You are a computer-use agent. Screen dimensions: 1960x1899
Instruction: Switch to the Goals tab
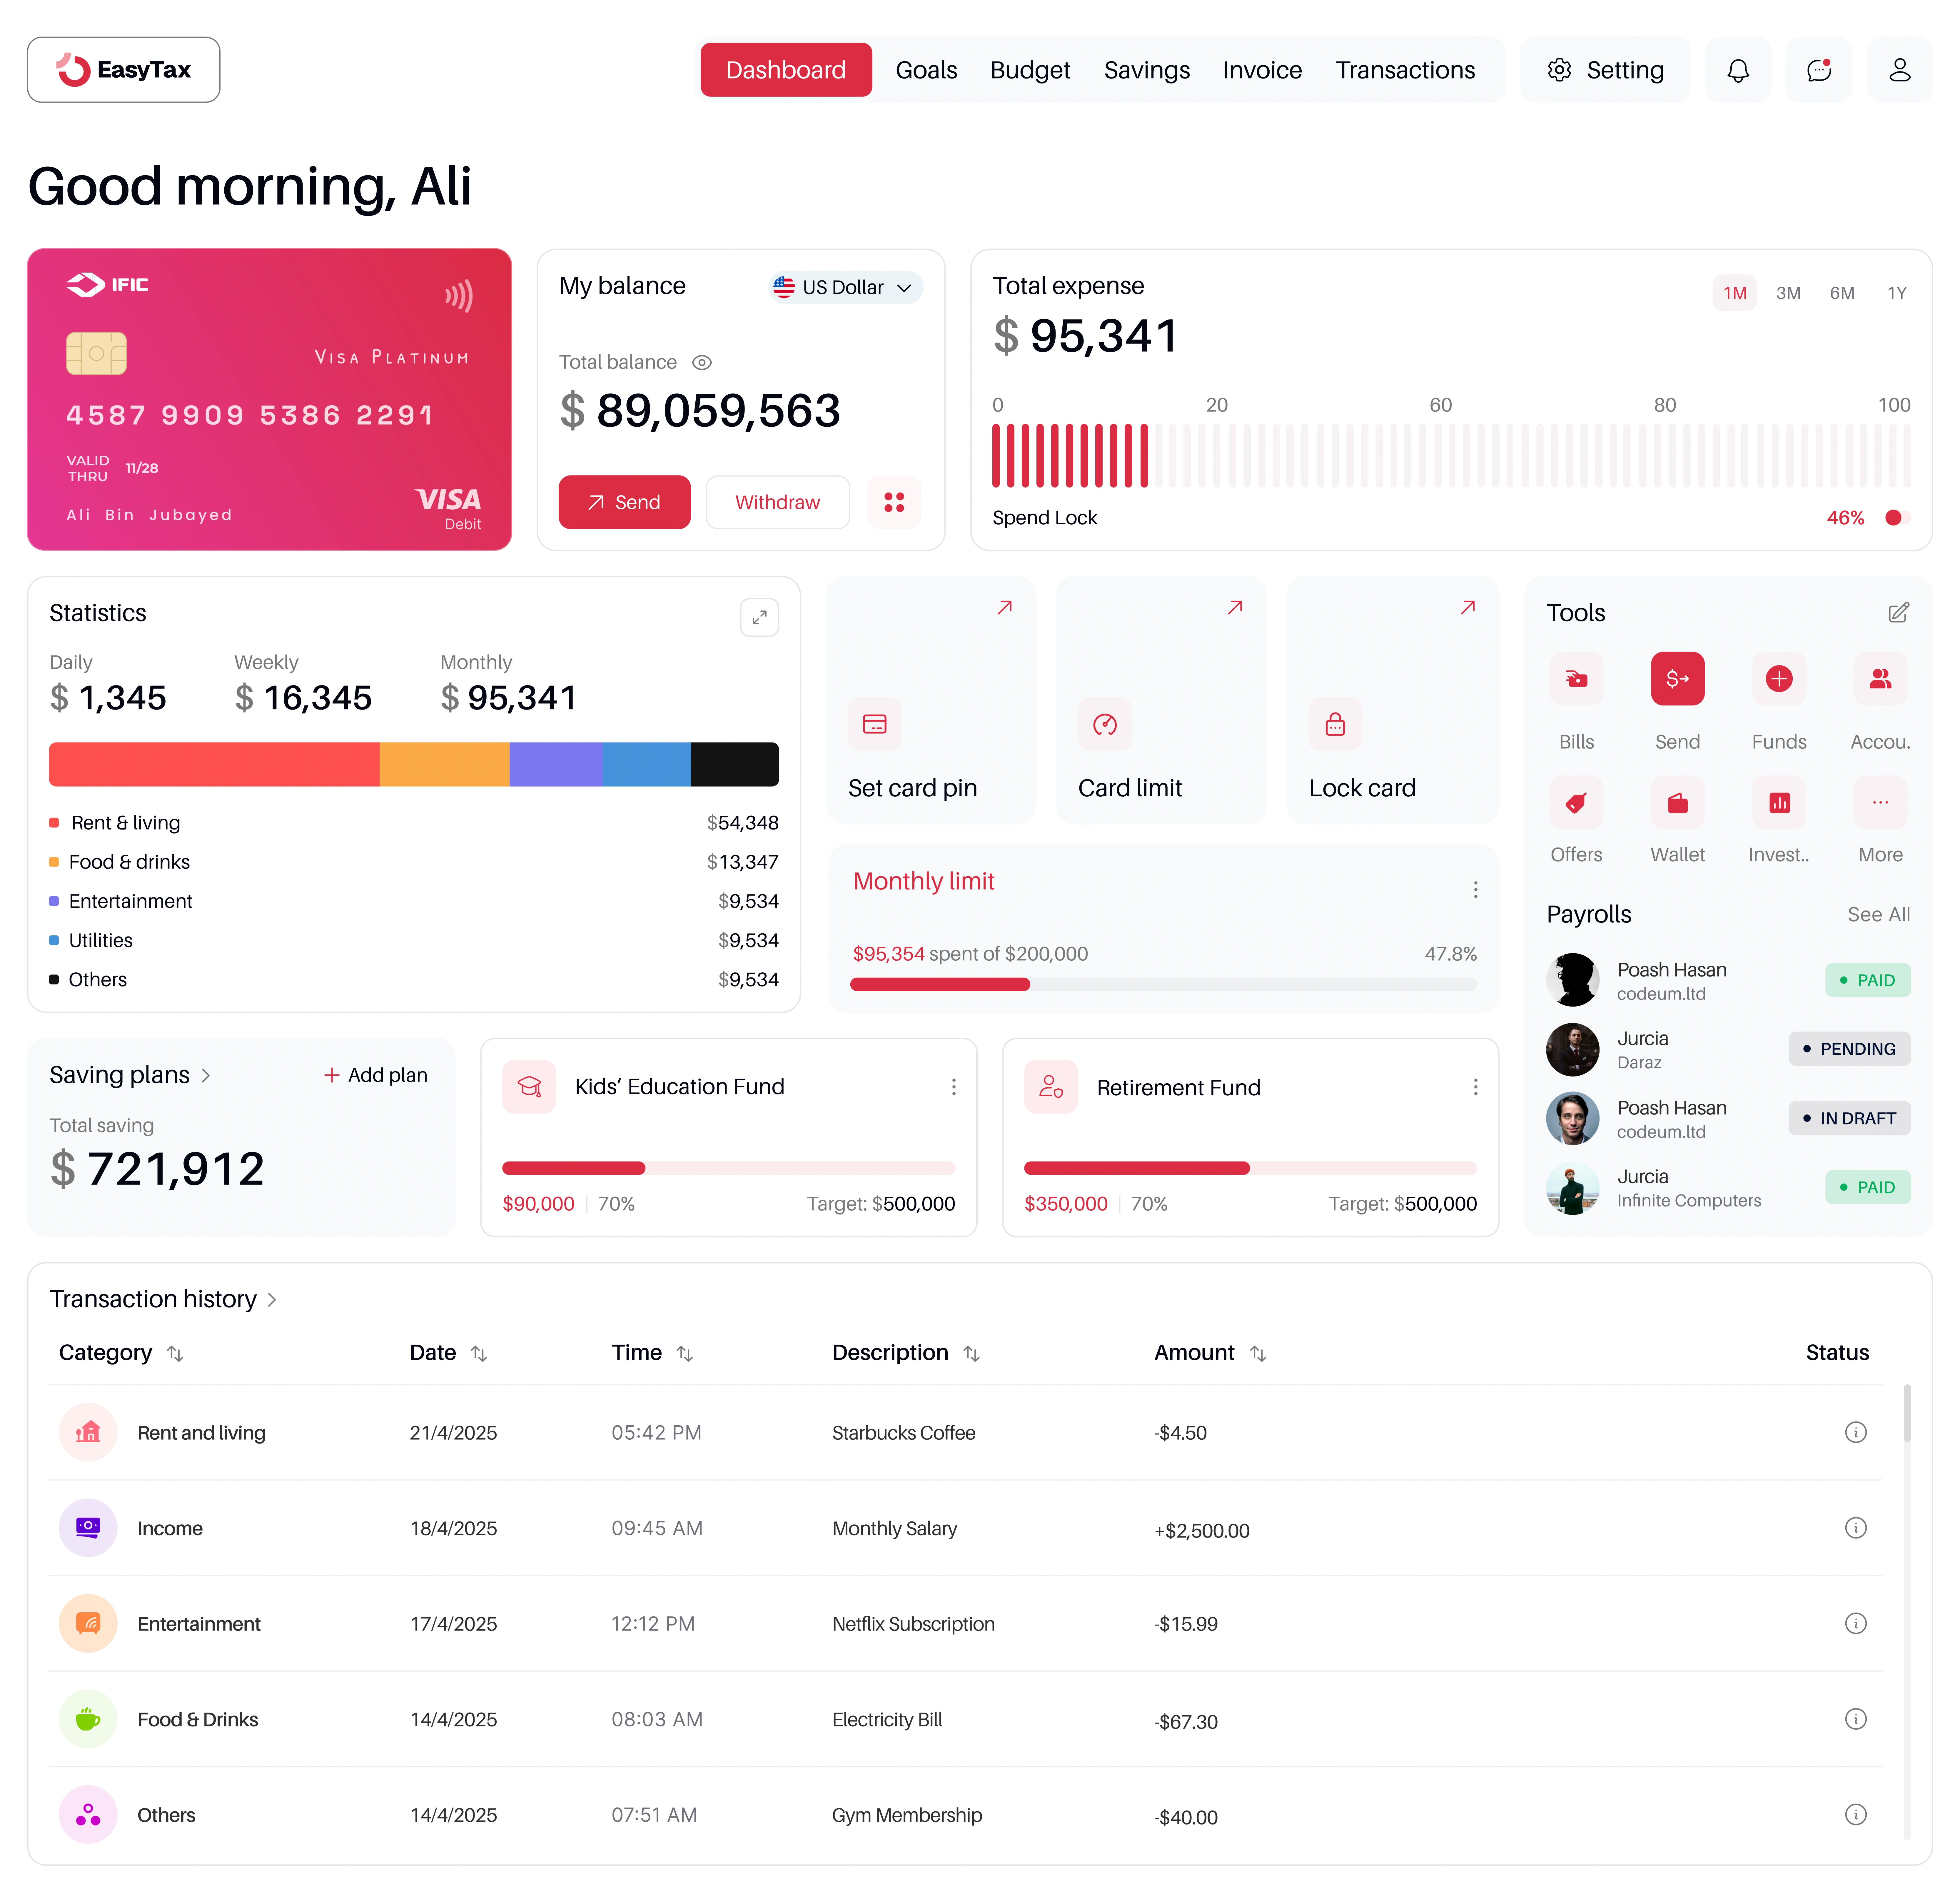(x=926, y=70)
